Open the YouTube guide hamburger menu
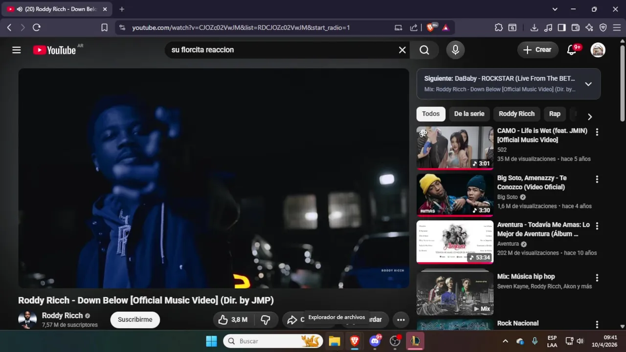 click(x=17, y=50)
